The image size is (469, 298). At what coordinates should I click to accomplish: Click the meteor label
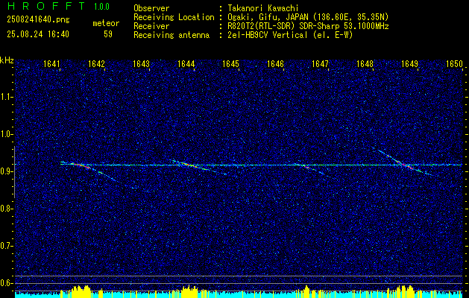coord(106,23)
